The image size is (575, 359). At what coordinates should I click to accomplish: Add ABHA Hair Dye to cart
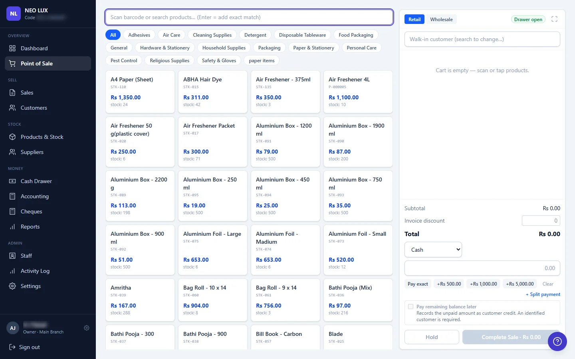click(213, 92)
